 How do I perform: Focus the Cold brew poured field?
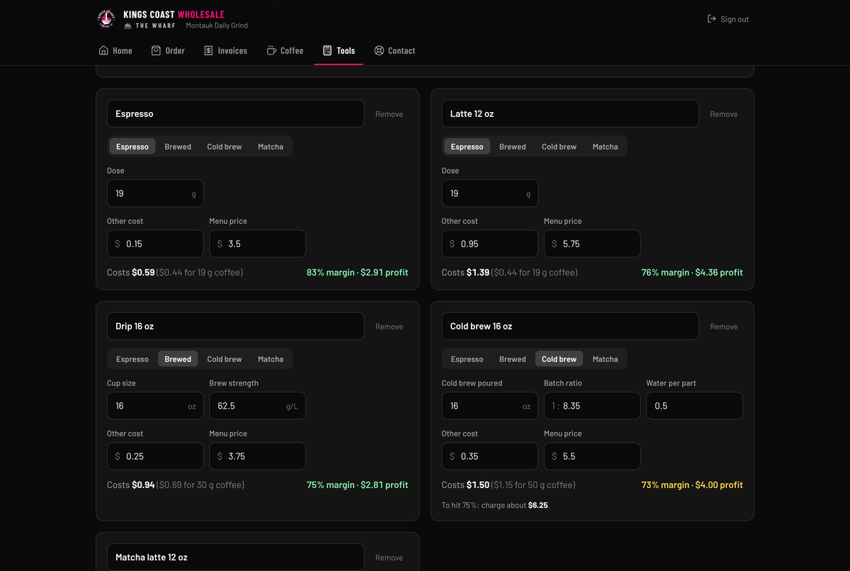(489, 406)
